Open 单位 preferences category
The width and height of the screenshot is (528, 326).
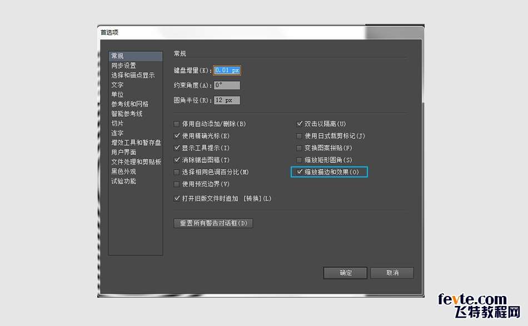click(117, 95)
